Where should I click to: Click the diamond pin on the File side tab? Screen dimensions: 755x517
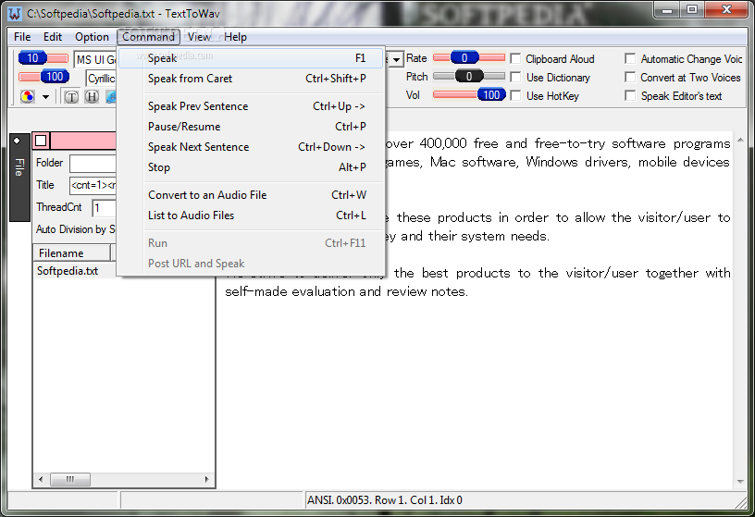pos(18,142)
